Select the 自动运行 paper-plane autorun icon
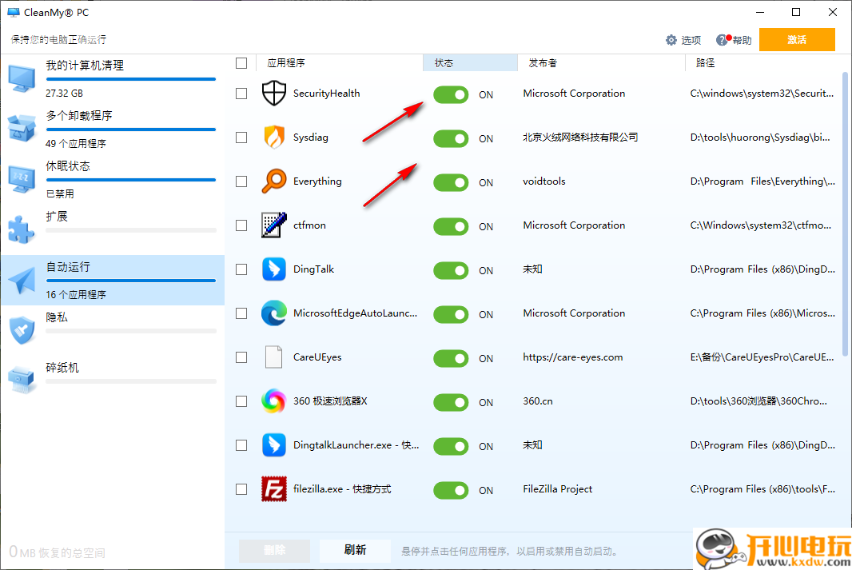 (x=21, y=278)
